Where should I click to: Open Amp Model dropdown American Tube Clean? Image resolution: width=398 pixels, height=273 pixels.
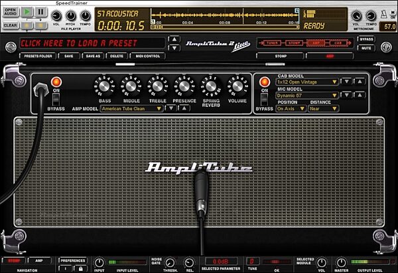tap(131, 108)
